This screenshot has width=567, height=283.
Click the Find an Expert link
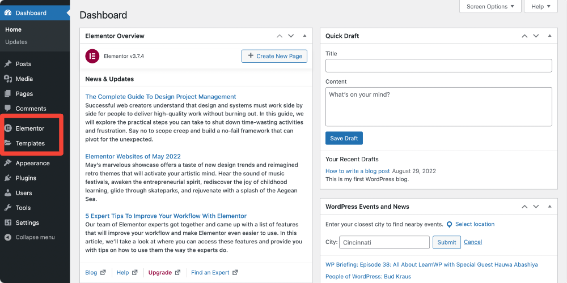[x=210, y=273]
